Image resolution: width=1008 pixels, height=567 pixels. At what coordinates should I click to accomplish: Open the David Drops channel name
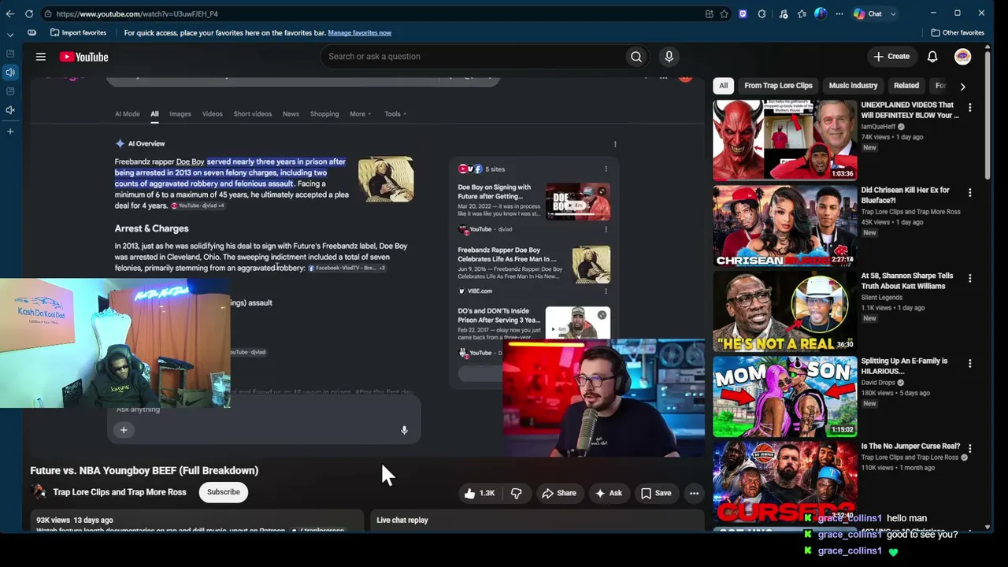tap(878, 383)
